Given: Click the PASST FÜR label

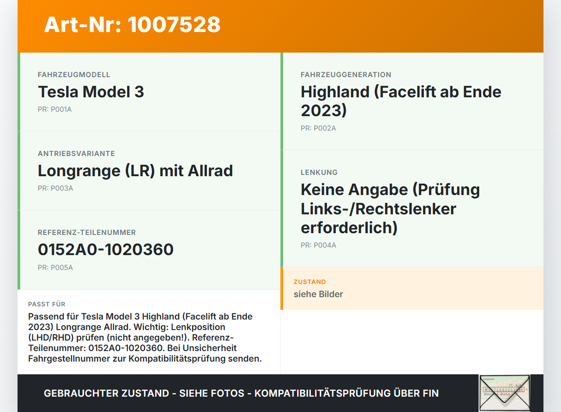Looking at the screenshot, I should click(x=46, y=304).
